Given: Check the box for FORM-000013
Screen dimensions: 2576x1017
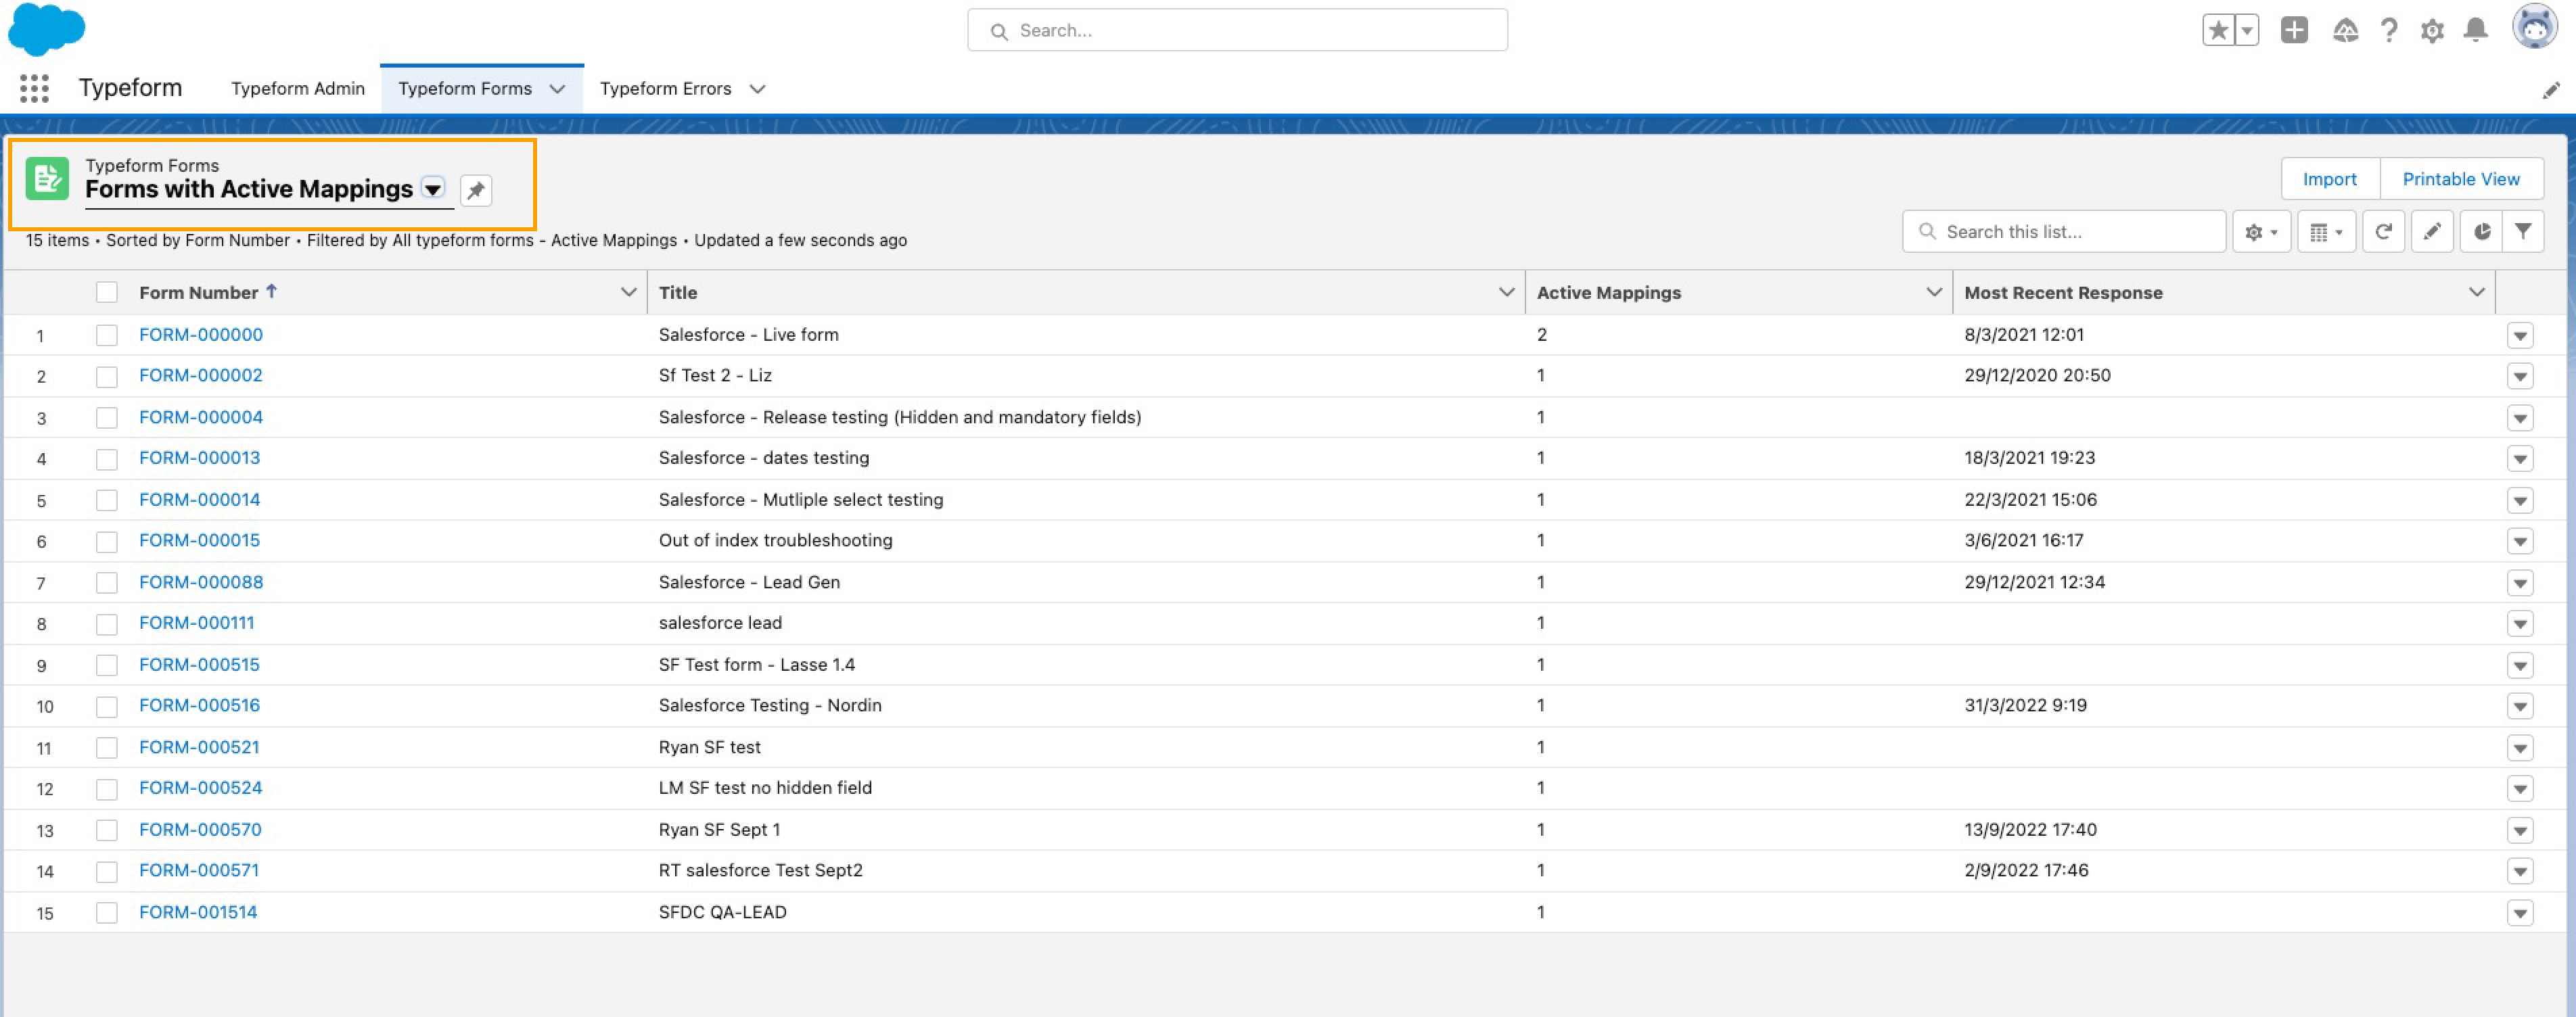Looking at the screenshot, I should (107, 459).
